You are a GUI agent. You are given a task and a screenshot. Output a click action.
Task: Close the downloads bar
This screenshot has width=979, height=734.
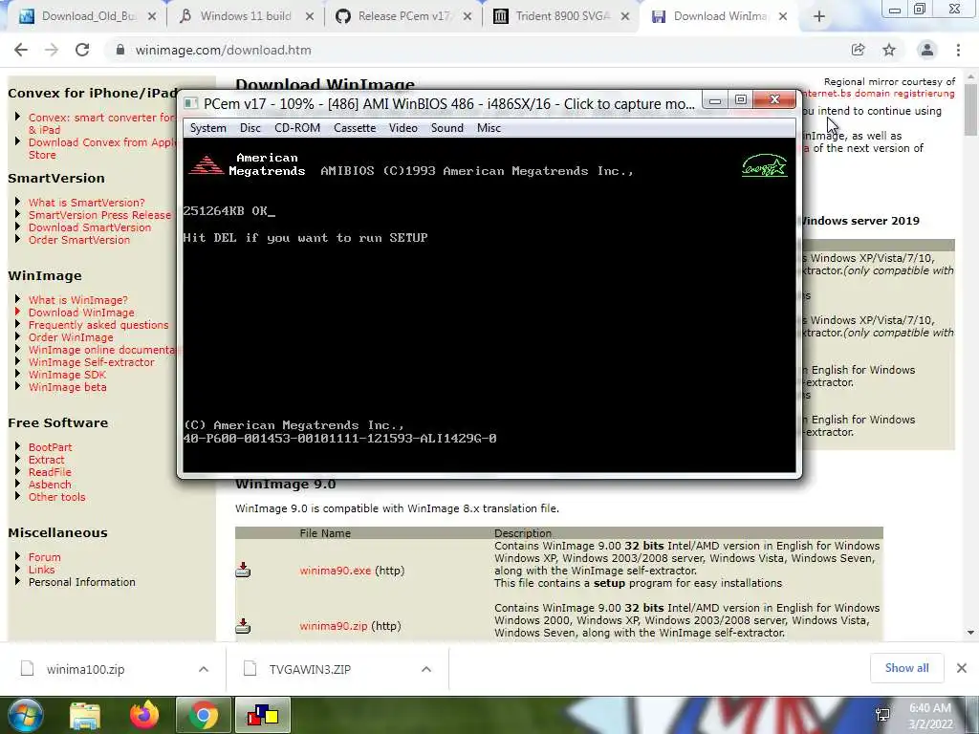(x=962, y=668)
